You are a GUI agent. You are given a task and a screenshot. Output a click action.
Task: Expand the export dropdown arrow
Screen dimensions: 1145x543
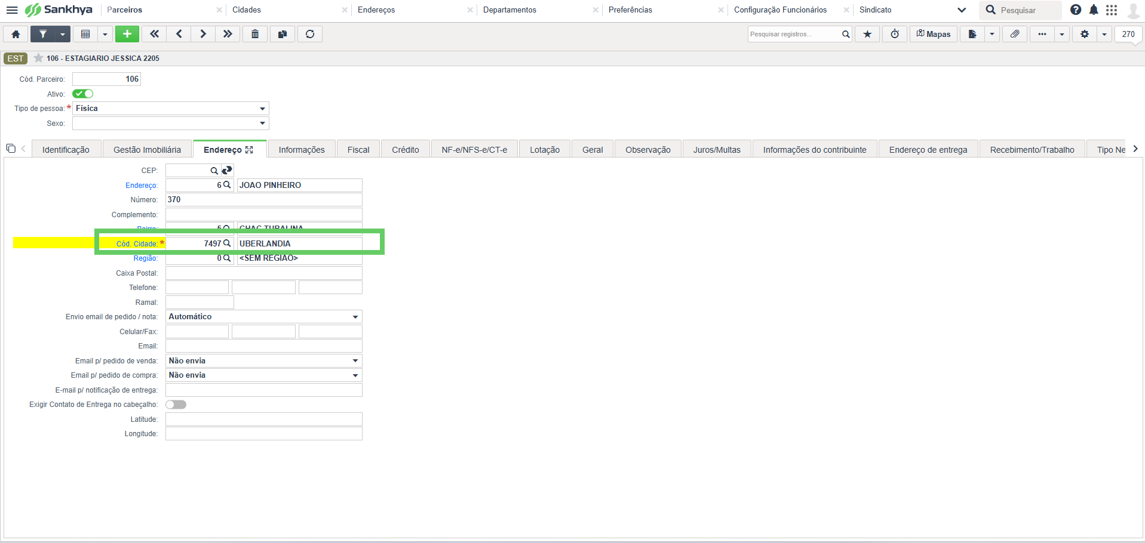click(992, 34)
